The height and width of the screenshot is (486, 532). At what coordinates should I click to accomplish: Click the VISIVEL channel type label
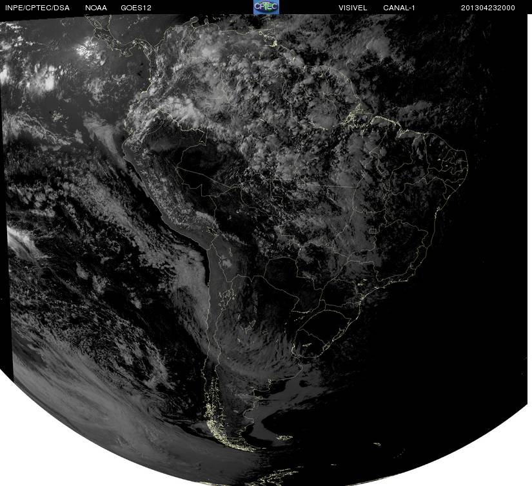click(x=353, y=8)
